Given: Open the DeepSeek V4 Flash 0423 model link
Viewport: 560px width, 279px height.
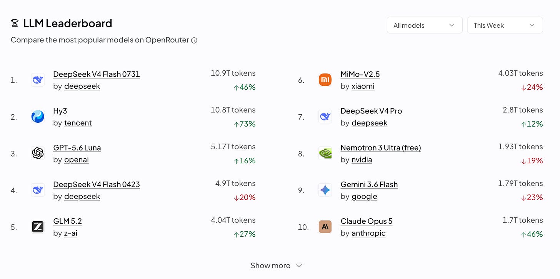Looking at the screenshot, I should (97, 184).
